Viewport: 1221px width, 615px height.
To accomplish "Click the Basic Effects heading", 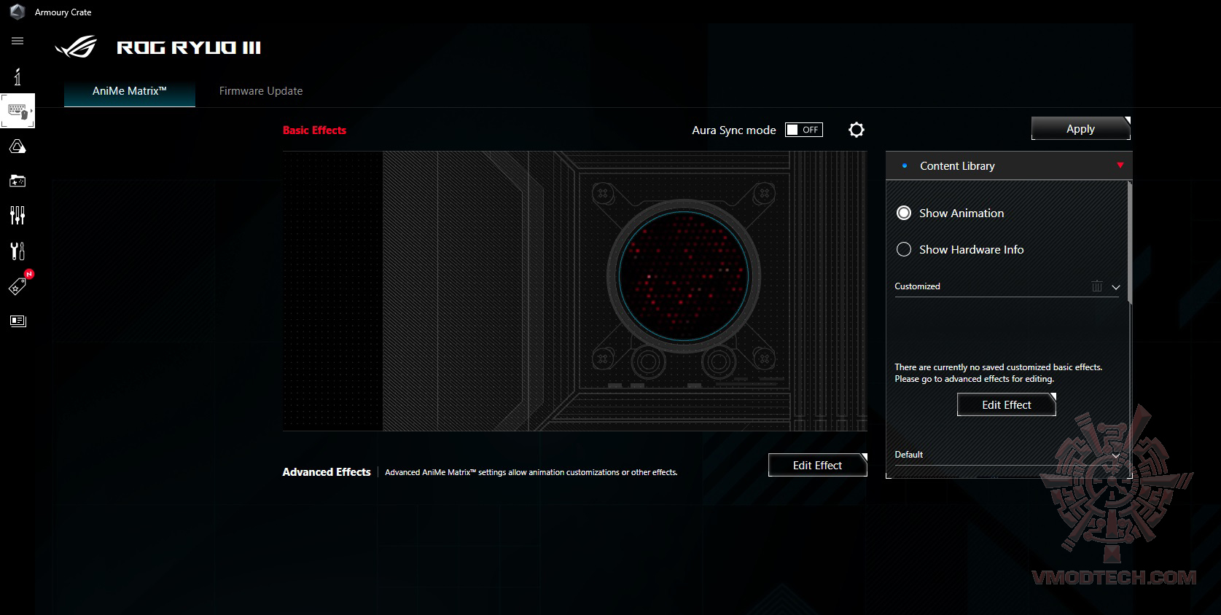I will pyautogui.click(x=315, y=130).
